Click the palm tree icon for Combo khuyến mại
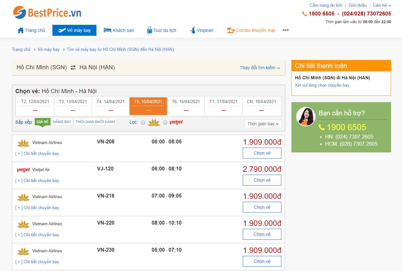Screen dimensions: 402x271 (230, 30)
